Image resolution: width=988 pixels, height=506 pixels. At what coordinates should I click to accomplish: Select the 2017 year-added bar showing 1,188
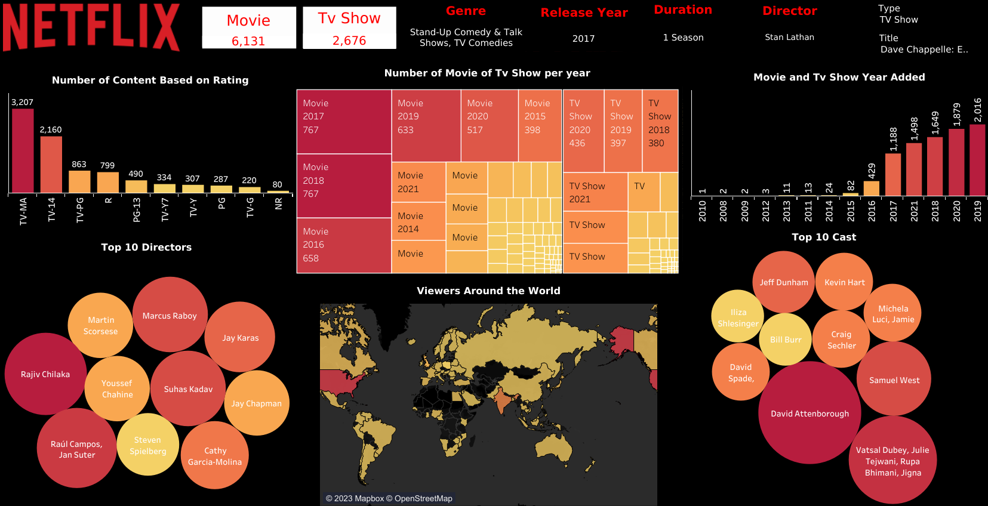(x=893, y=175)
